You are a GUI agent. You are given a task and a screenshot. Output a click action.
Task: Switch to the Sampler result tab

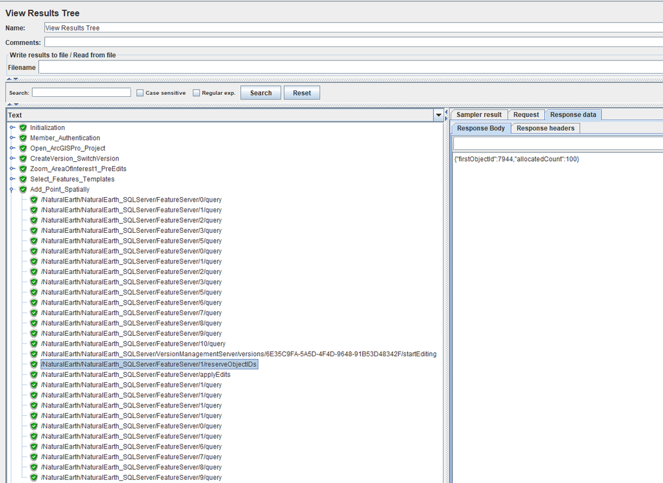coord(479,115)
